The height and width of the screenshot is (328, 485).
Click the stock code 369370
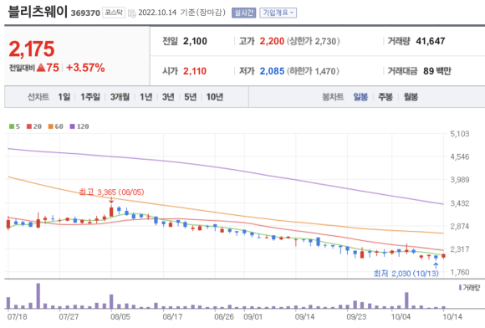click(85, 13)
